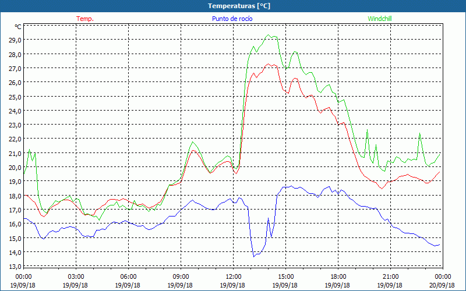Click the 21:00 time axis label
The height and width of the screenshot is (291, 466).
click(x=390, y=277)
